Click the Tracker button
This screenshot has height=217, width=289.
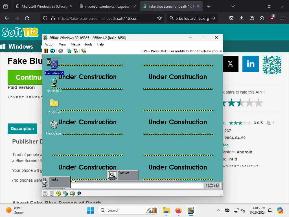pyautogui.click(x=123, y=175)
